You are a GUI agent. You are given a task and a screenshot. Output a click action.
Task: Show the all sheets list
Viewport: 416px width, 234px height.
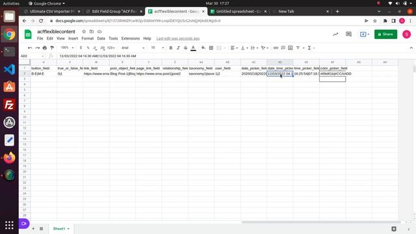pyautogui.click(x=42, y=228)
